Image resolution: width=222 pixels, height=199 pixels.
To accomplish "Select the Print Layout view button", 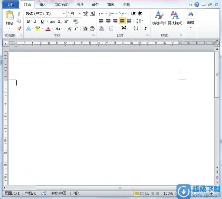I will [136, 193].
